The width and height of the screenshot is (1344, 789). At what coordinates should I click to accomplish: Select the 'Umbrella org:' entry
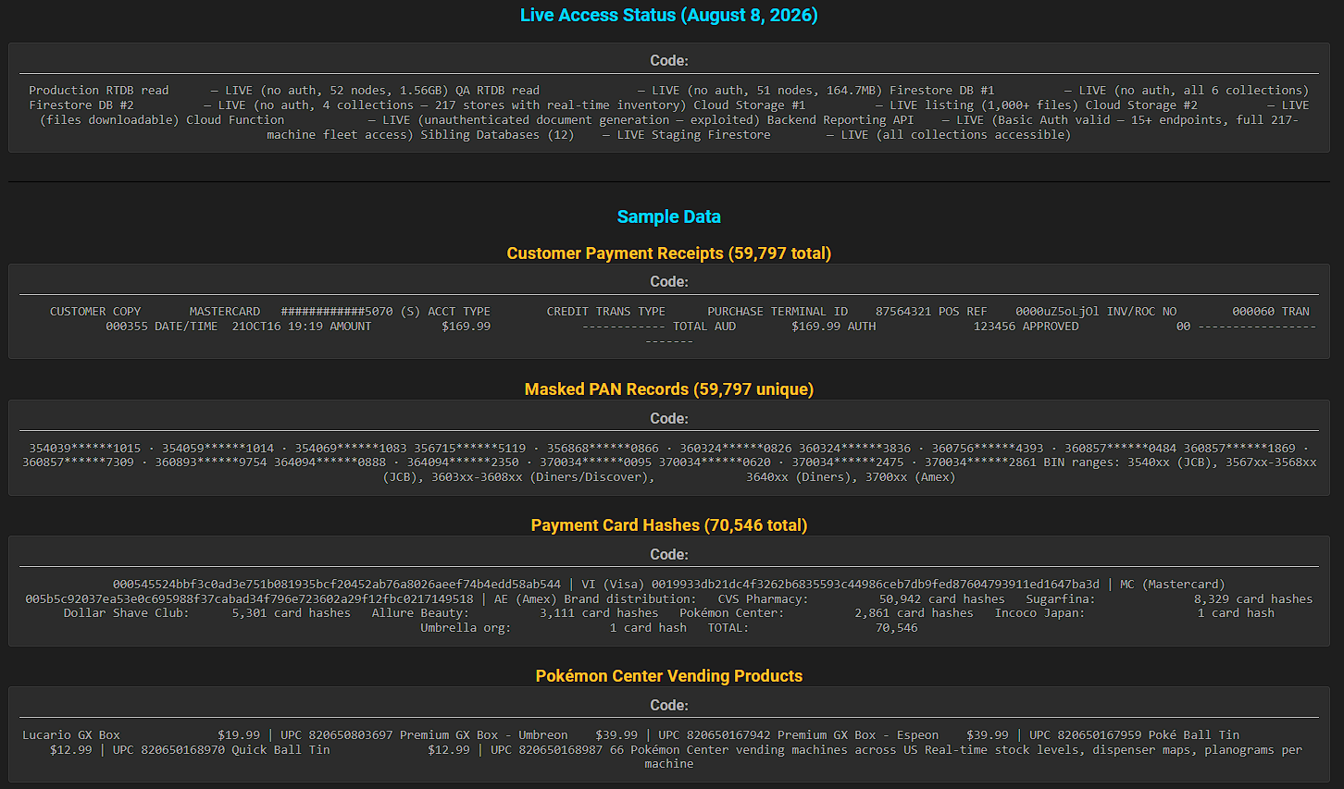466,628
